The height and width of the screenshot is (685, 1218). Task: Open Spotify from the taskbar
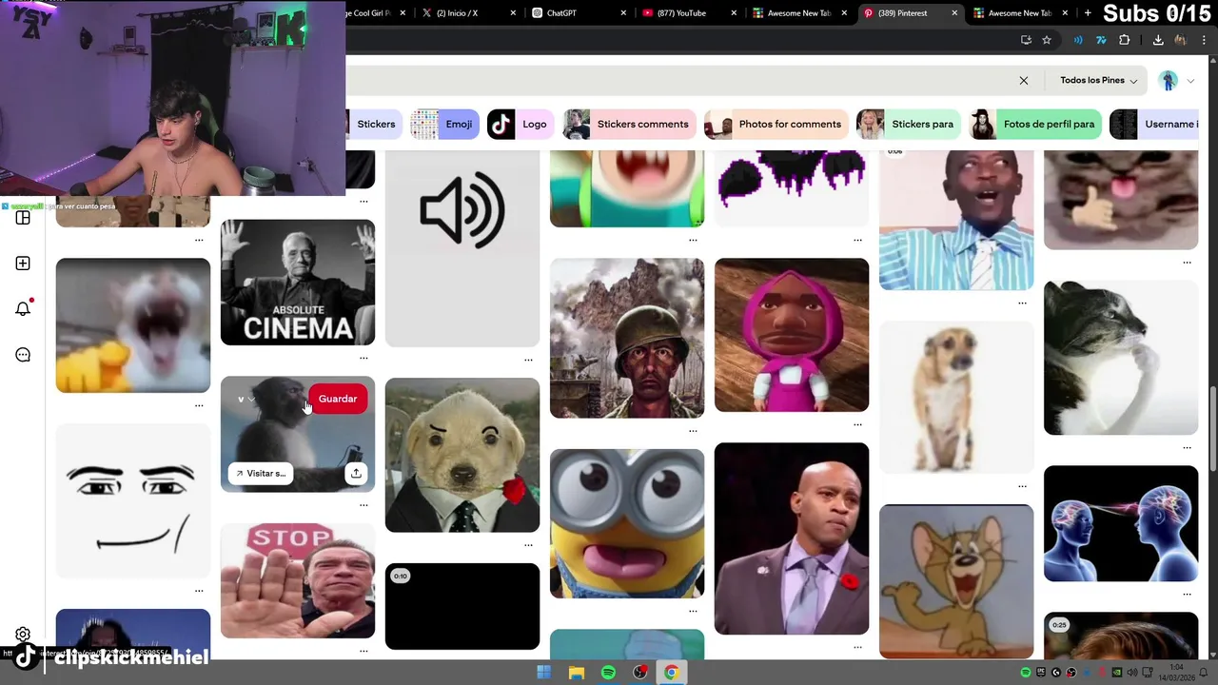point(608,673)
